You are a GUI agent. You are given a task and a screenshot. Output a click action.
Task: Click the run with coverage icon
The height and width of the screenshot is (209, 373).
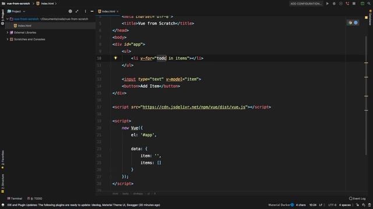(x=340, y=3)
